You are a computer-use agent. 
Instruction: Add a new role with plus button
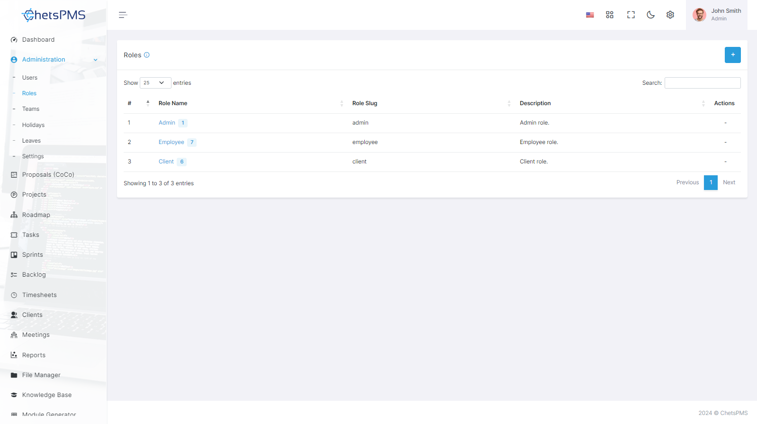point(733,55)
